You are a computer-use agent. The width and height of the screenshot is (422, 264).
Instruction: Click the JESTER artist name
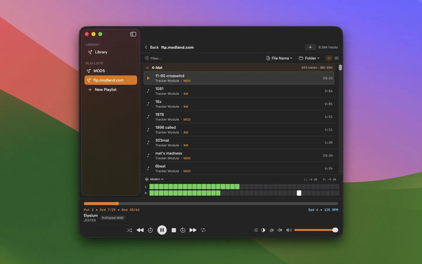pyautogui.click(x=90, y=221)
